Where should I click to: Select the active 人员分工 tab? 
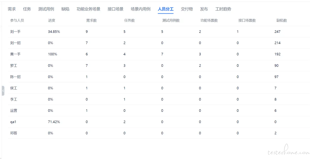coord(166,9)
